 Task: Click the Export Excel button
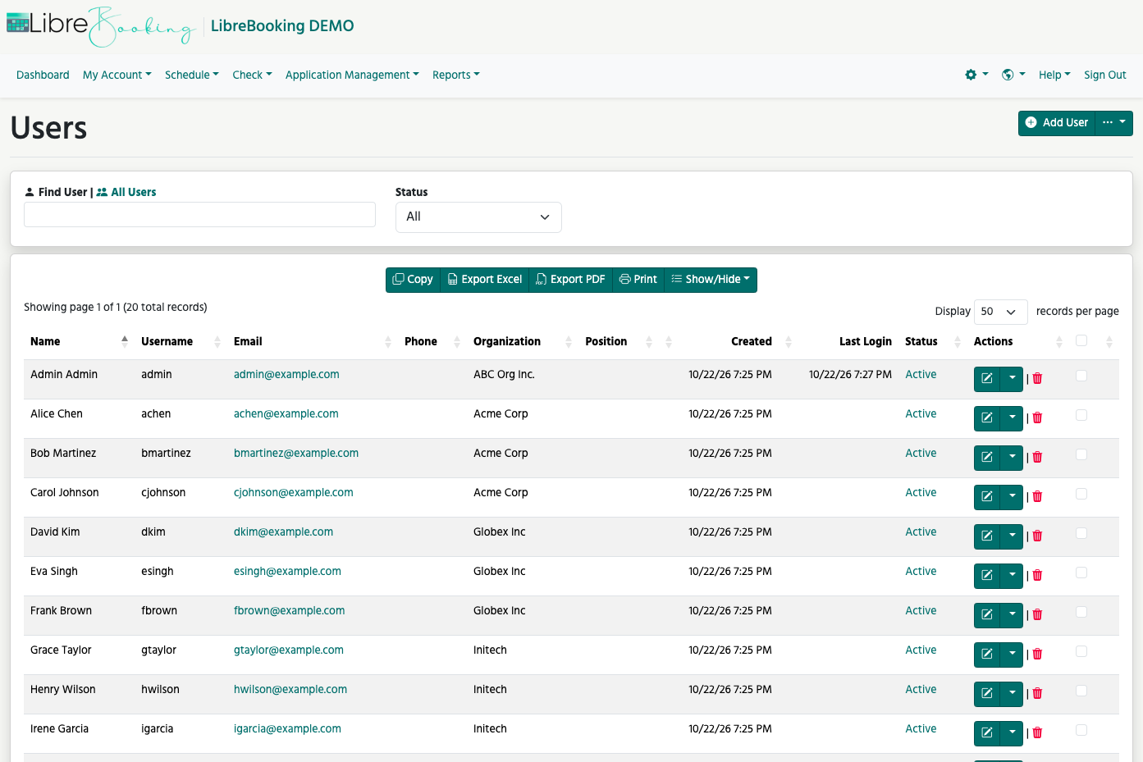485,280
